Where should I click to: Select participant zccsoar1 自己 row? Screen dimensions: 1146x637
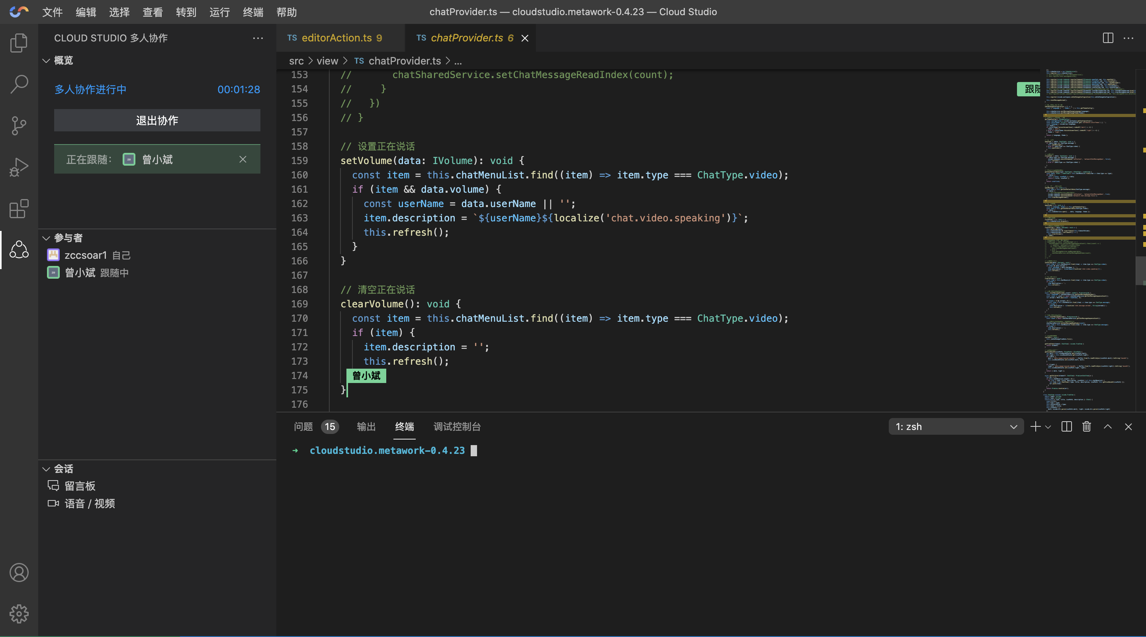tap(157, 255)
